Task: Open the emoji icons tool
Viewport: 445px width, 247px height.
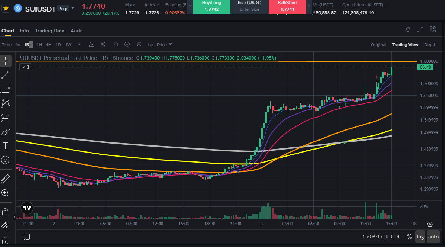Action: [x=5, y=160]
